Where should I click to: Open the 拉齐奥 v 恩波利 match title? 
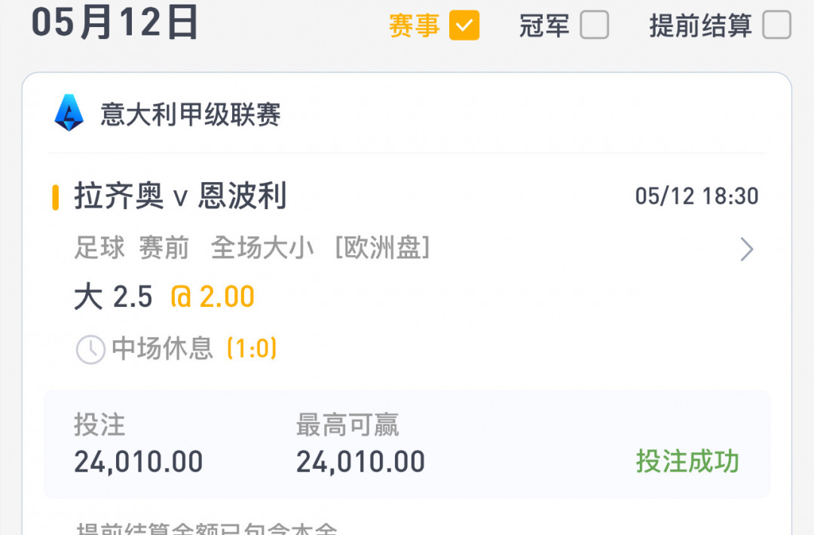(180, 196)
